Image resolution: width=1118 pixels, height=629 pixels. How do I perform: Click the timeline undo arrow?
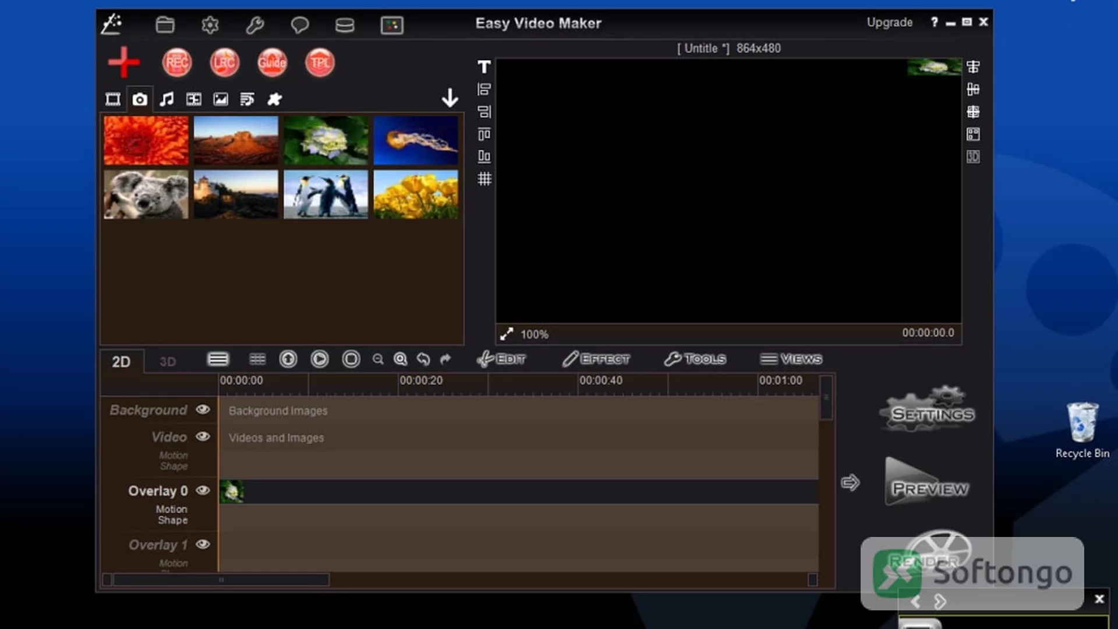[423, 359]
